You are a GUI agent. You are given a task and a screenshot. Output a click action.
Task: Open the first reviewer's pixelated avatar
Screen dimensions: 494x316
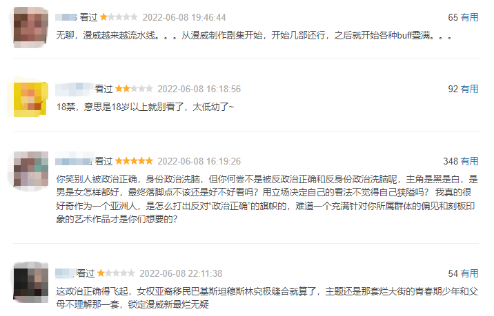30,27
